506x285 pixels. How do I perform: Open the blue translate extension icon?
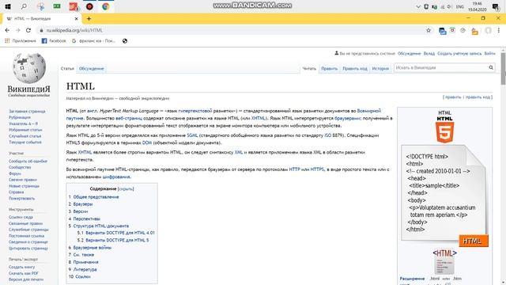pyautogui.click(x=443, y=31)
